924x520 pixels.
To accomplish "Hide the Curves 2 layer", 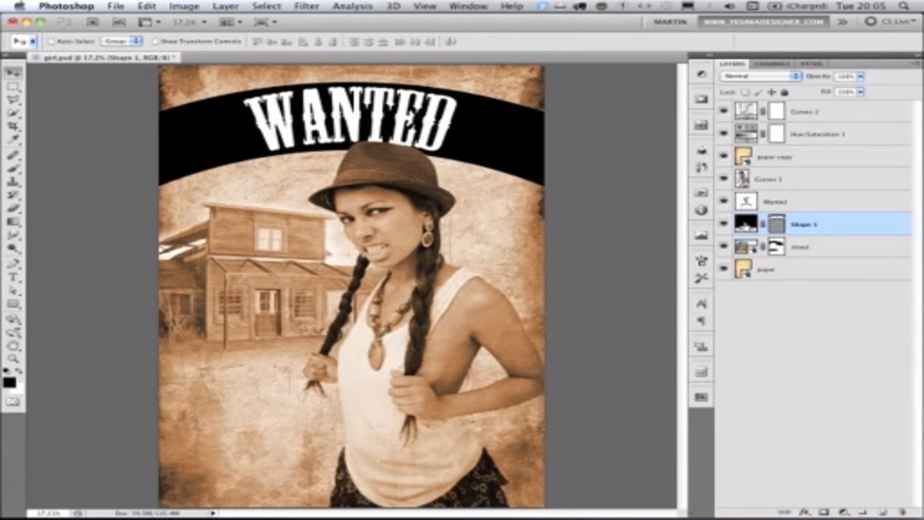I will [723, 111].
